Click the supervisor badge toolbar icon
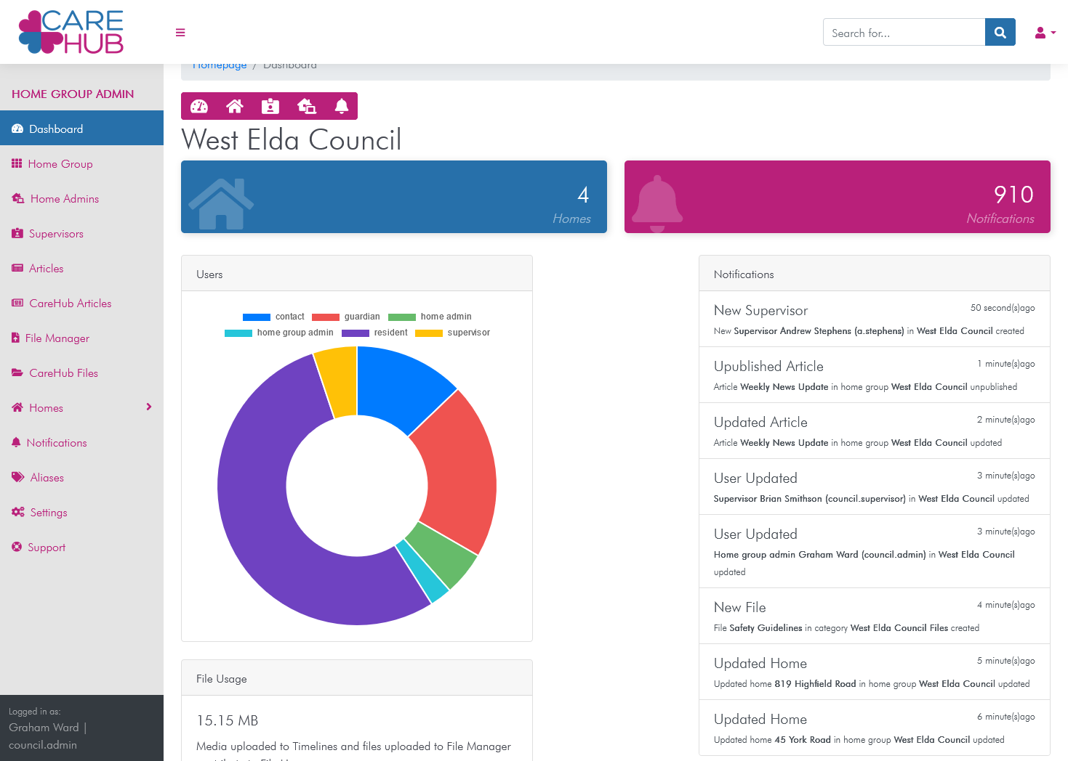This screenshot has width=1068, height=761. [270, 106]
